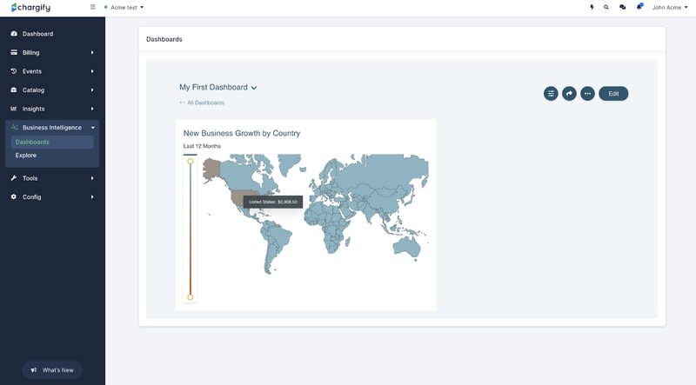Image resolution: width=696 pixels, height=385 pixels.
Task: Click the Config gear icon
Action: click(x=14, y=196)
